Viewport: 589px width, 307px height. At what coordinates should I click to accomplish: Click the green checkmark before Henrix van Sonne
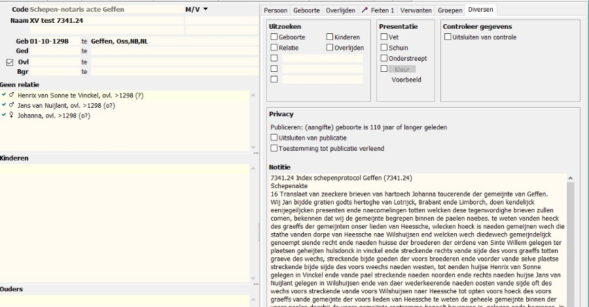(x=5, y=95)
